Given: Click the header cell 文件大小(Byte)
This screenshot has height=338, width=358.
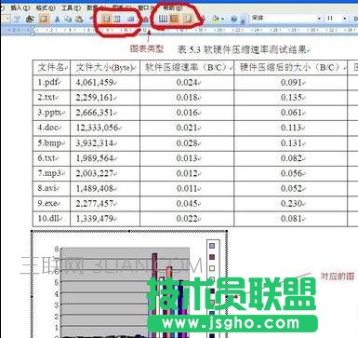Looking at the screenshot, I should click(x=105, y=68).
